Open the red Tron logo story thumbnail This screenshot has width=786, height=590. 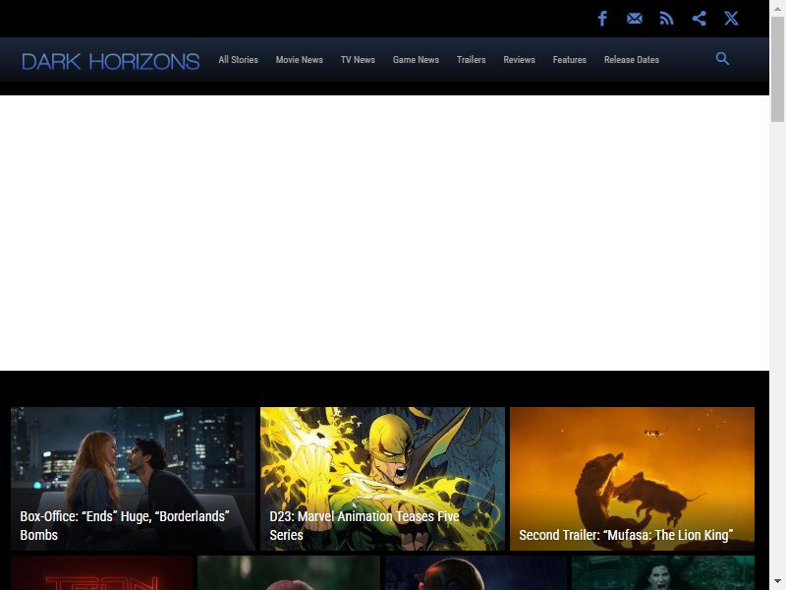pos(102,573)
